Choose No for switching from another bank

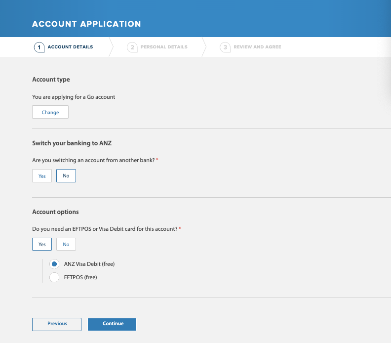pos(66,176)
